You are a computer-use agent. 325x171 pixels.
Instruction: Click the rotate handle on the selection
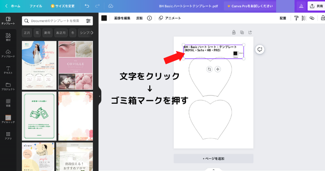point(209,69)
